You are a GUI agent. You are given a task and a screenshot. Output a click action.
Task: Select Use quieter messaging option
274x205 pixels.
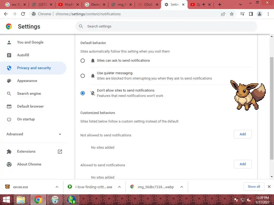[83, 76]
